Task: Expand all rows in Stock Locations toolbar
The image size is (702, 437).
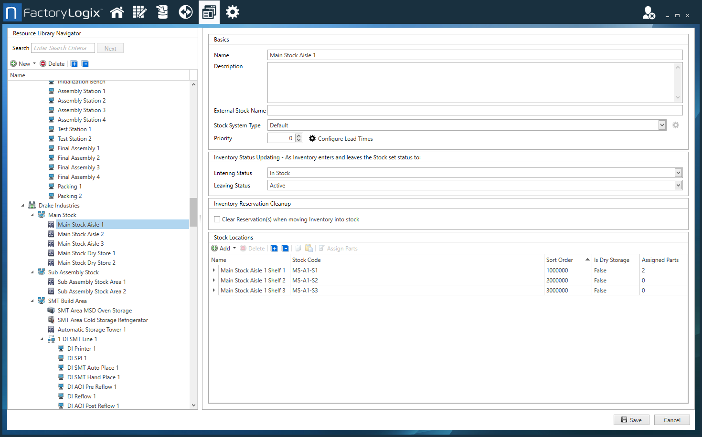Action: click(x=274, y=249)
